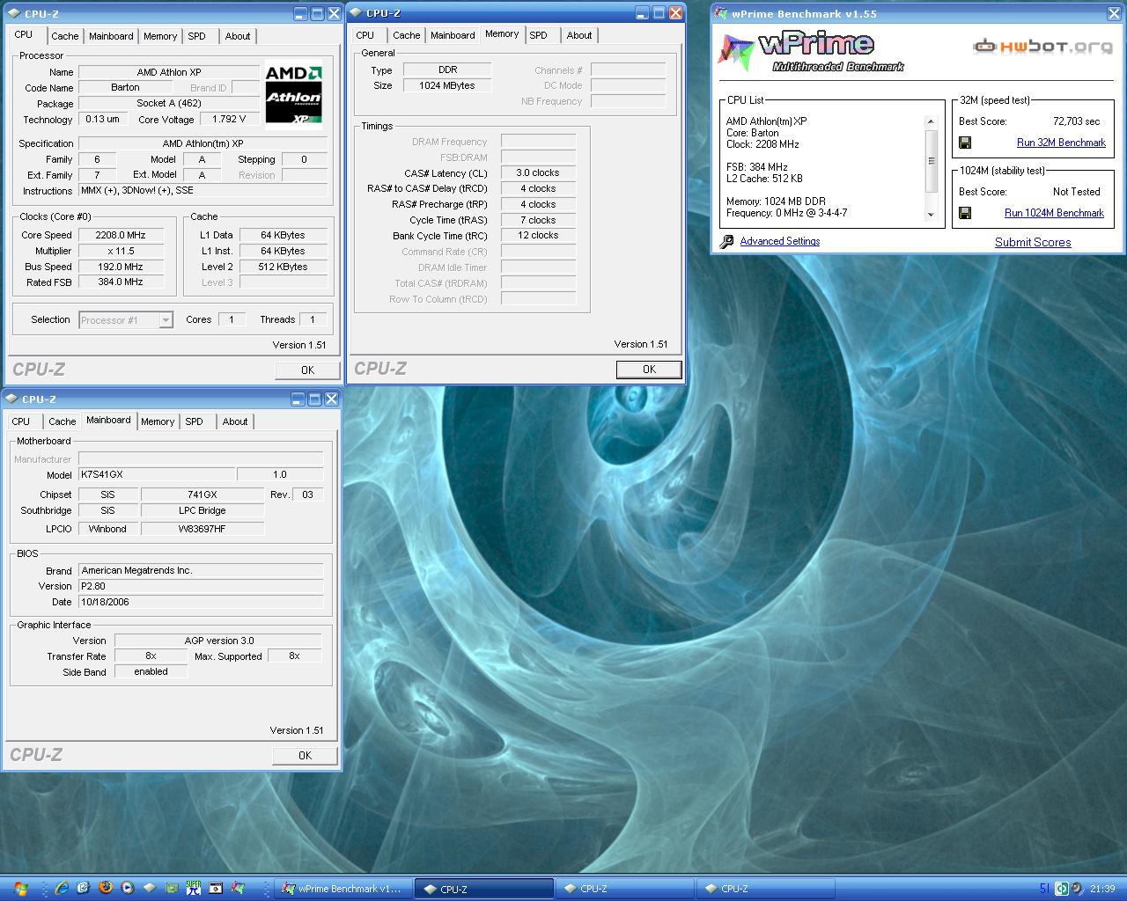Click the Code Name field Barton
Image resolution: width=1127 pixels, height=901 pixels.
tap(125, 87)
